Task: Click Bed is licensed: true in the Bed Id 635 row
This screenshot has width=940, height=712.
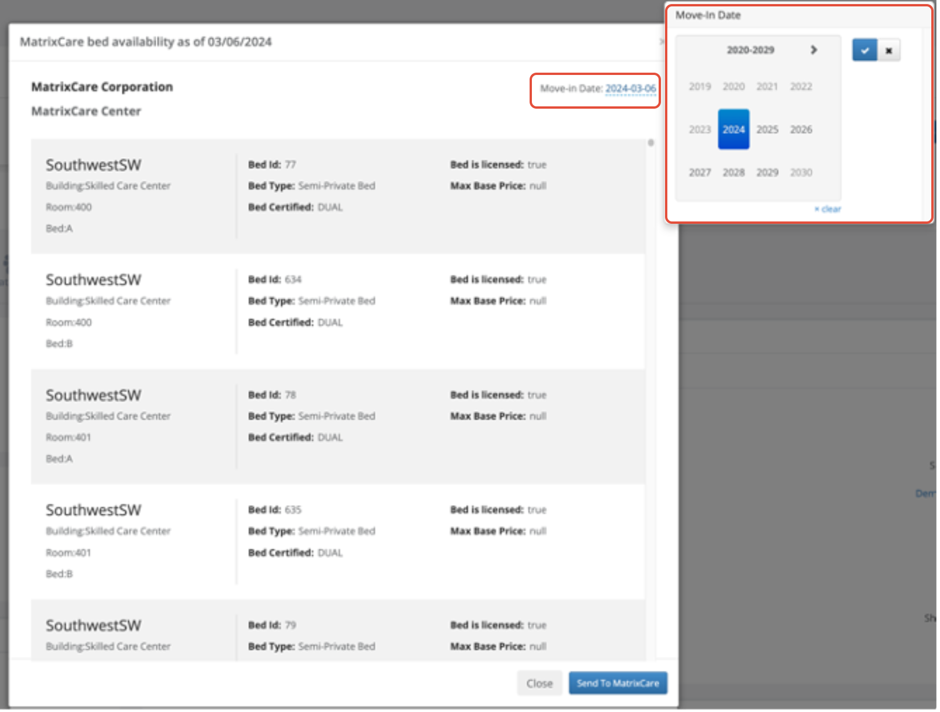Action: (499, 511)
